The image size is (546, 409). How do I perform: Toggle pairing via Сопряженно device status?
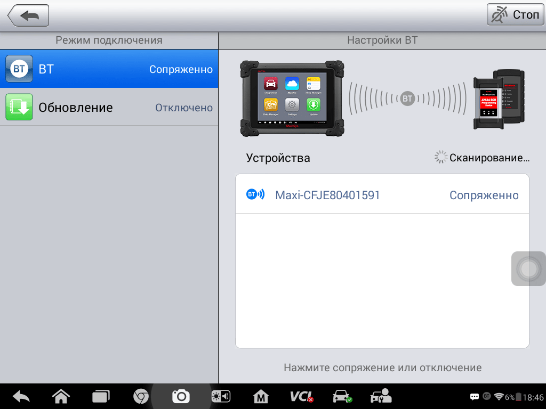(x=484, y=195)
